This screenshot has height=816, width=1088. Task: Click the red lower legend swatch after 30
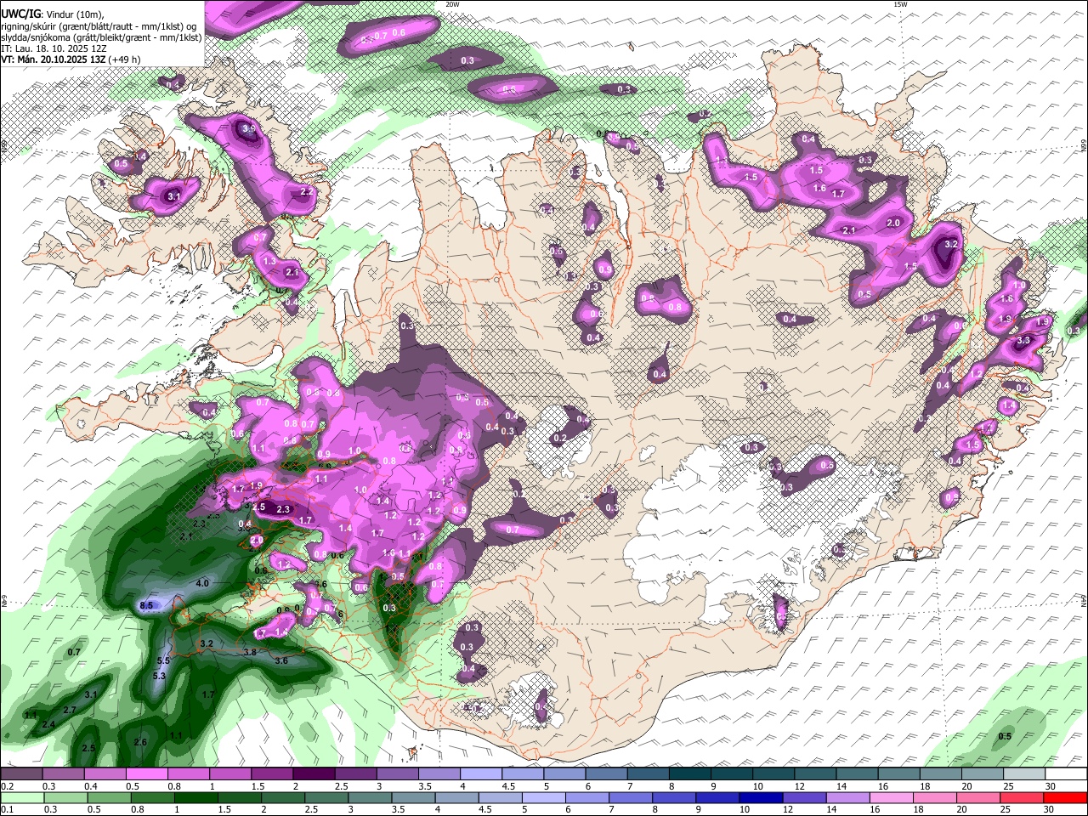pos(1067,797)
